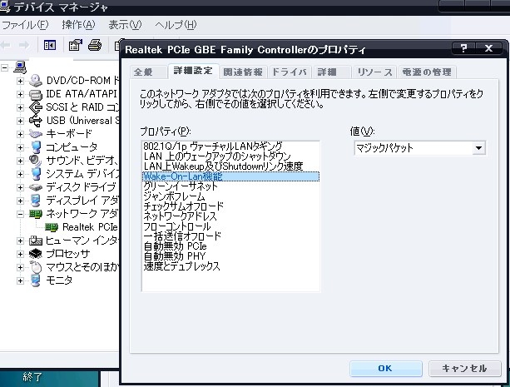Open the ヘルプ(H) menu

click(176, 25)
